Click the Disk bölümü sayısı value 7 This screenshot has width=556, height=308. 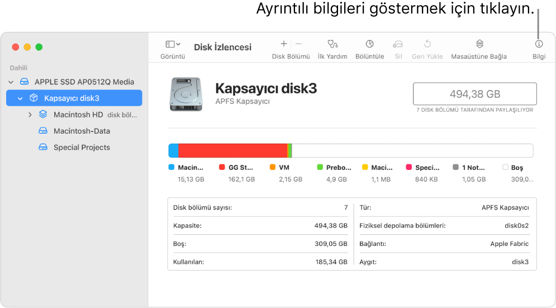point(346,207)
